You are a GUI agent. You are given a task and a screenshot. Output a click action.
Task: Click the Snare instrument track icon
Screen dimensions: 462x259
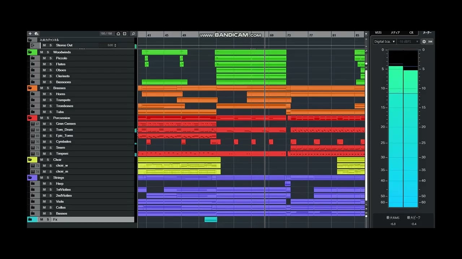click(x=33, y=147)
